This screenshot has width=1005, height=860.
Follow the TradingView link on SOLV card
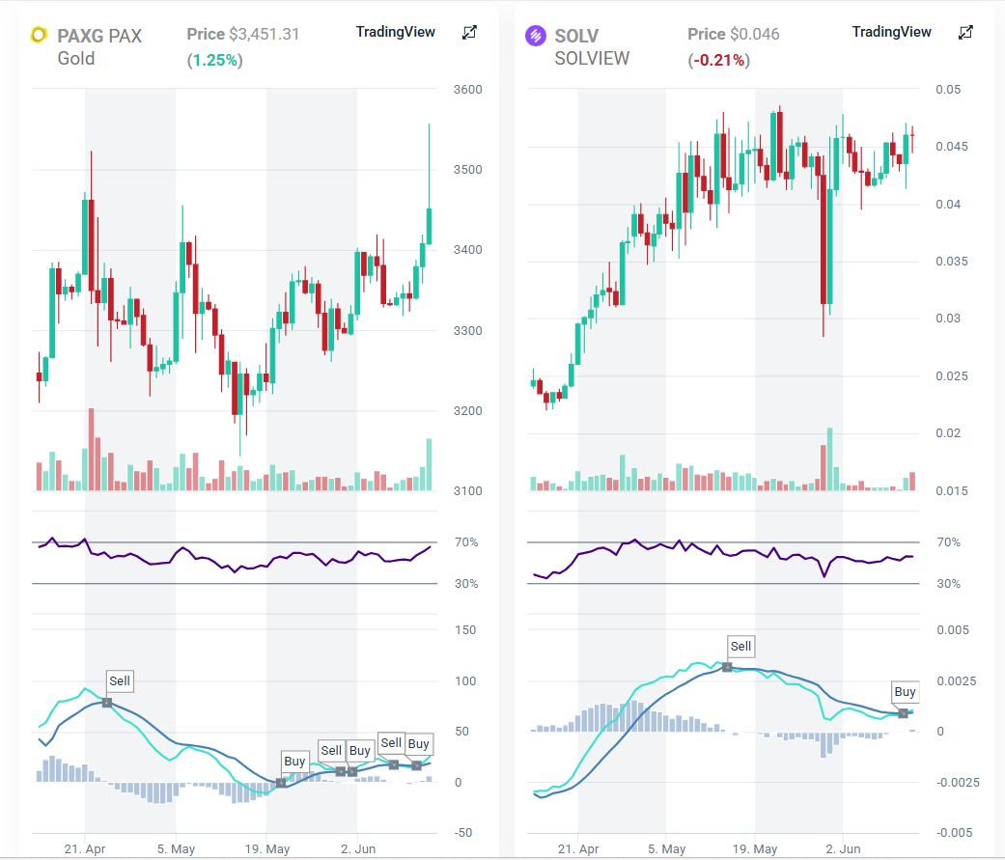[891, 32]
